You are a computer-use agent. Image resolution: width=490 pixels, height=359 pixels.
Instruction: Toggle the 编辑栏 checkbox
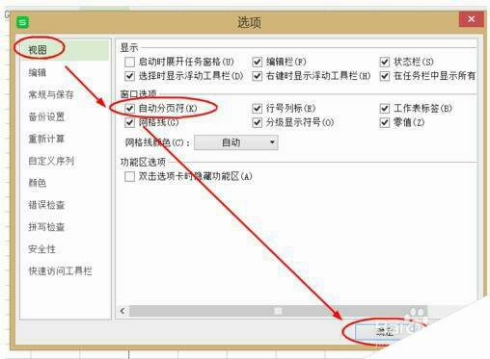pyautogui.click(x=257, y=62)
